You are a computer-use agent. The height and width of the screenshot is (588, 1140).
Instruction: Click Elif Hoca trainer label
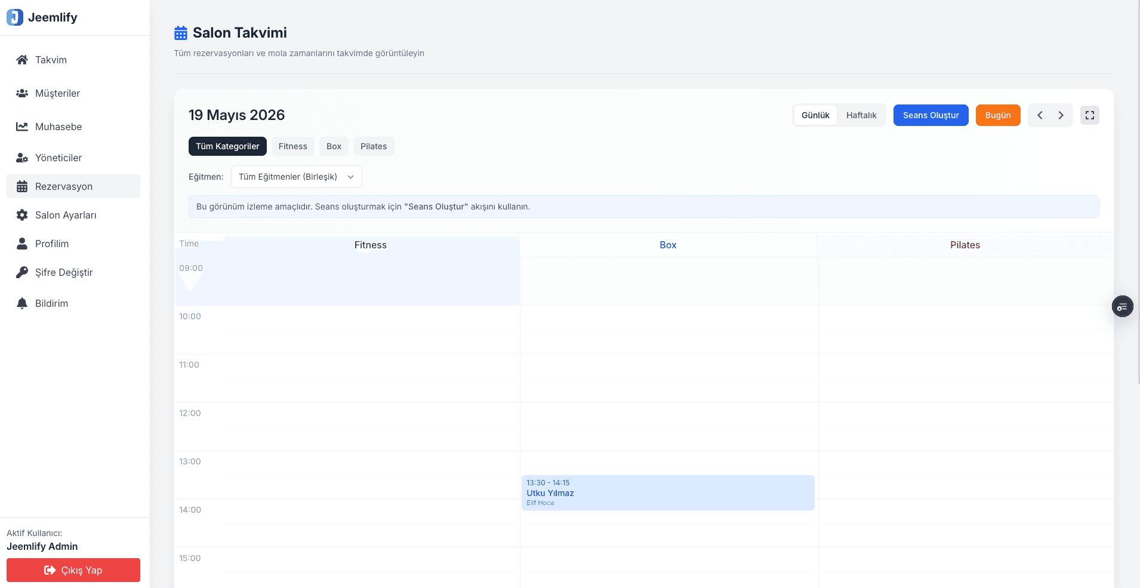(540, 503)
